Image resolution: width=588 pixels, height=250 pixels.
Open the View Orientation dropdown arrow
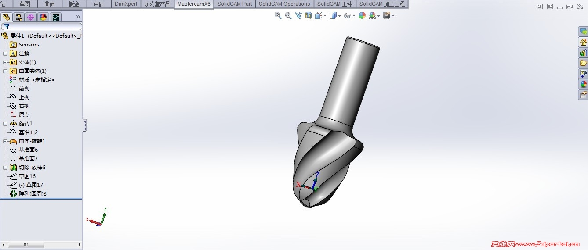coord(325,16)
